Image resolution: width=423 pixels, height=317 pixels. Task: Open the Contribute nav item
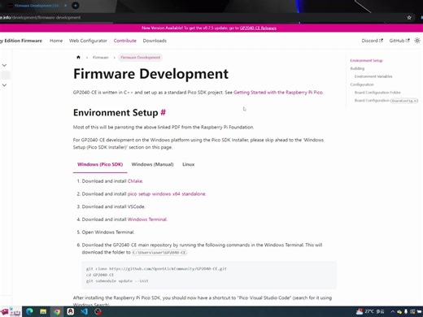click(125, 41)
